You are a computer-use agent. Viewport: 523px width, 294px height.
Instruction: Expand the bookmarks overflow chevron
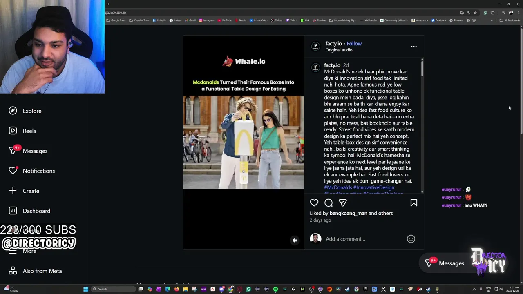tap(492, 20)
